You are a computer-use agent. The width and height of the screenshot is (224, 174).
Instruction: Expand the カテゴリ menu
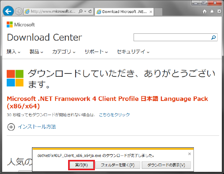[x=64, y=52]
